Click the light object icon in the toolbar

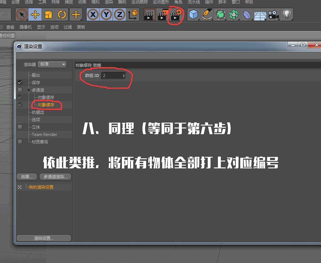[x=287, y=15]
